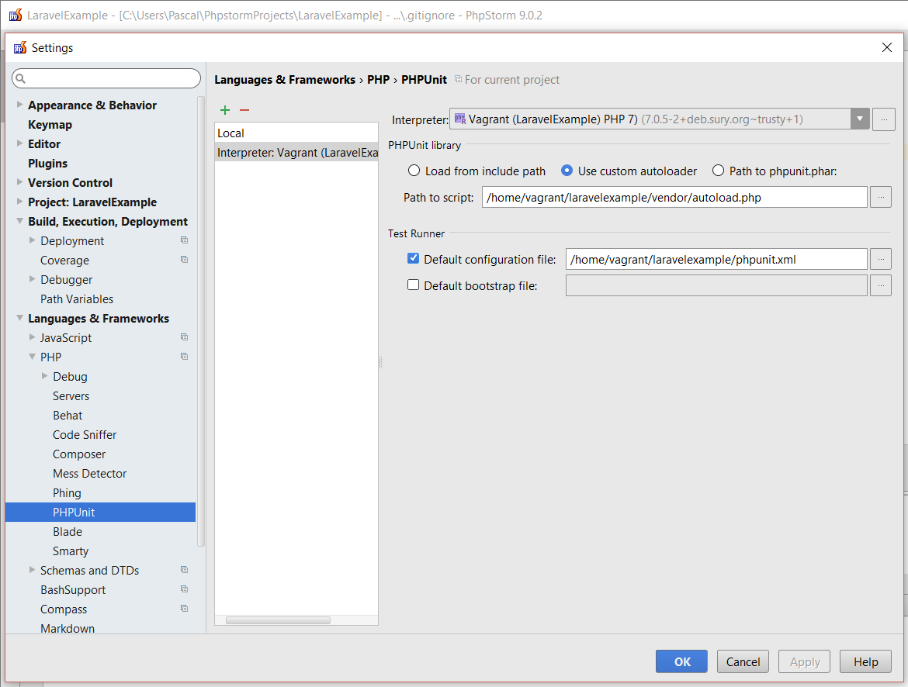Expand the Debugger tree node
908x687 pixels.
(33, 279)
